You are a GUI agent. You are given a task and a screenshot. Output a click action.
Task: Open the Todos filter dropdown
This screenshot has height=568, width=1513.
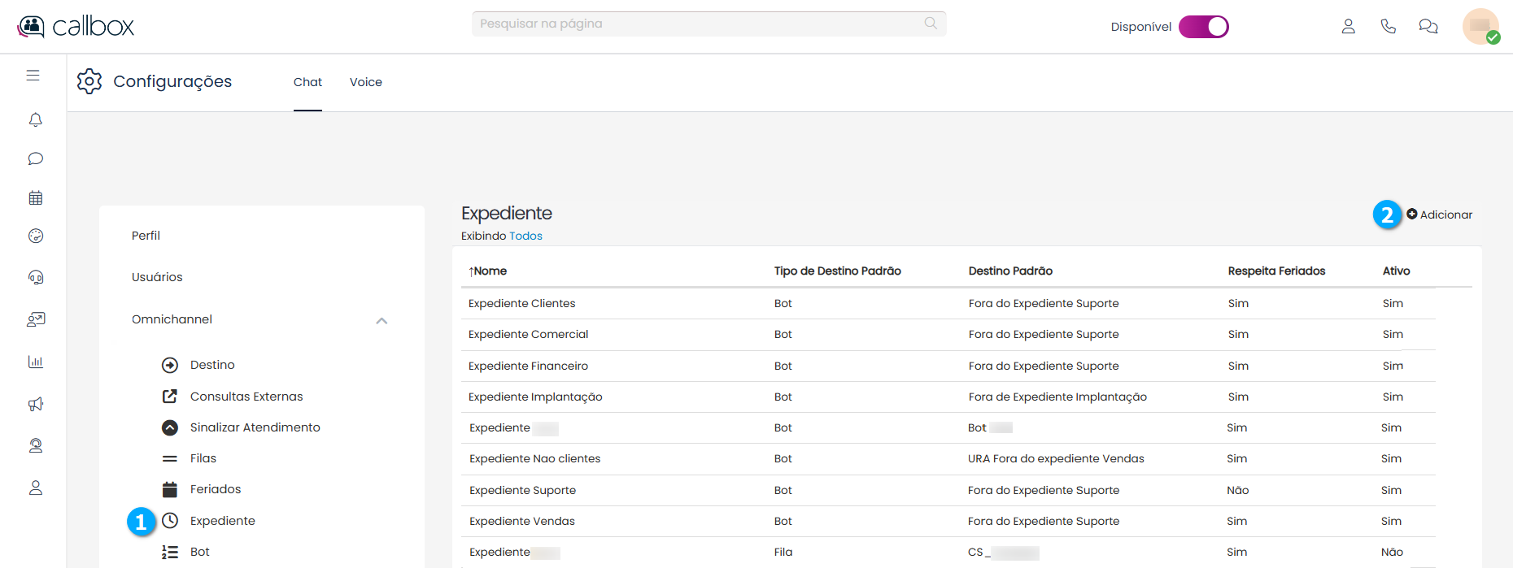click(525, 236)
